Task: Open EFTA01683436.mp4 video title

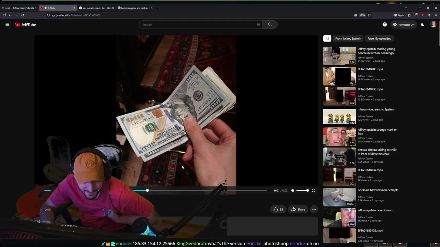Action: 370,231
